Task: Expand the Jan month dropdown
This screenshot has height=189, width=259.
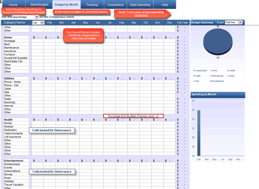Action: 42,22
